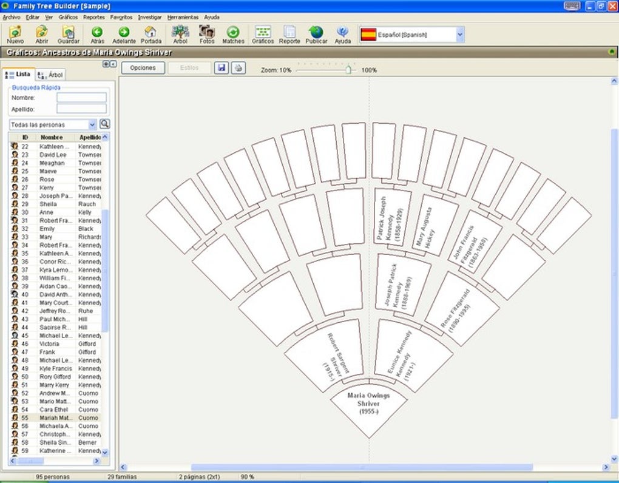Screen dimensions: 619x483
Task: Select Sheila Rauch row 29
Action: point(55,204)
